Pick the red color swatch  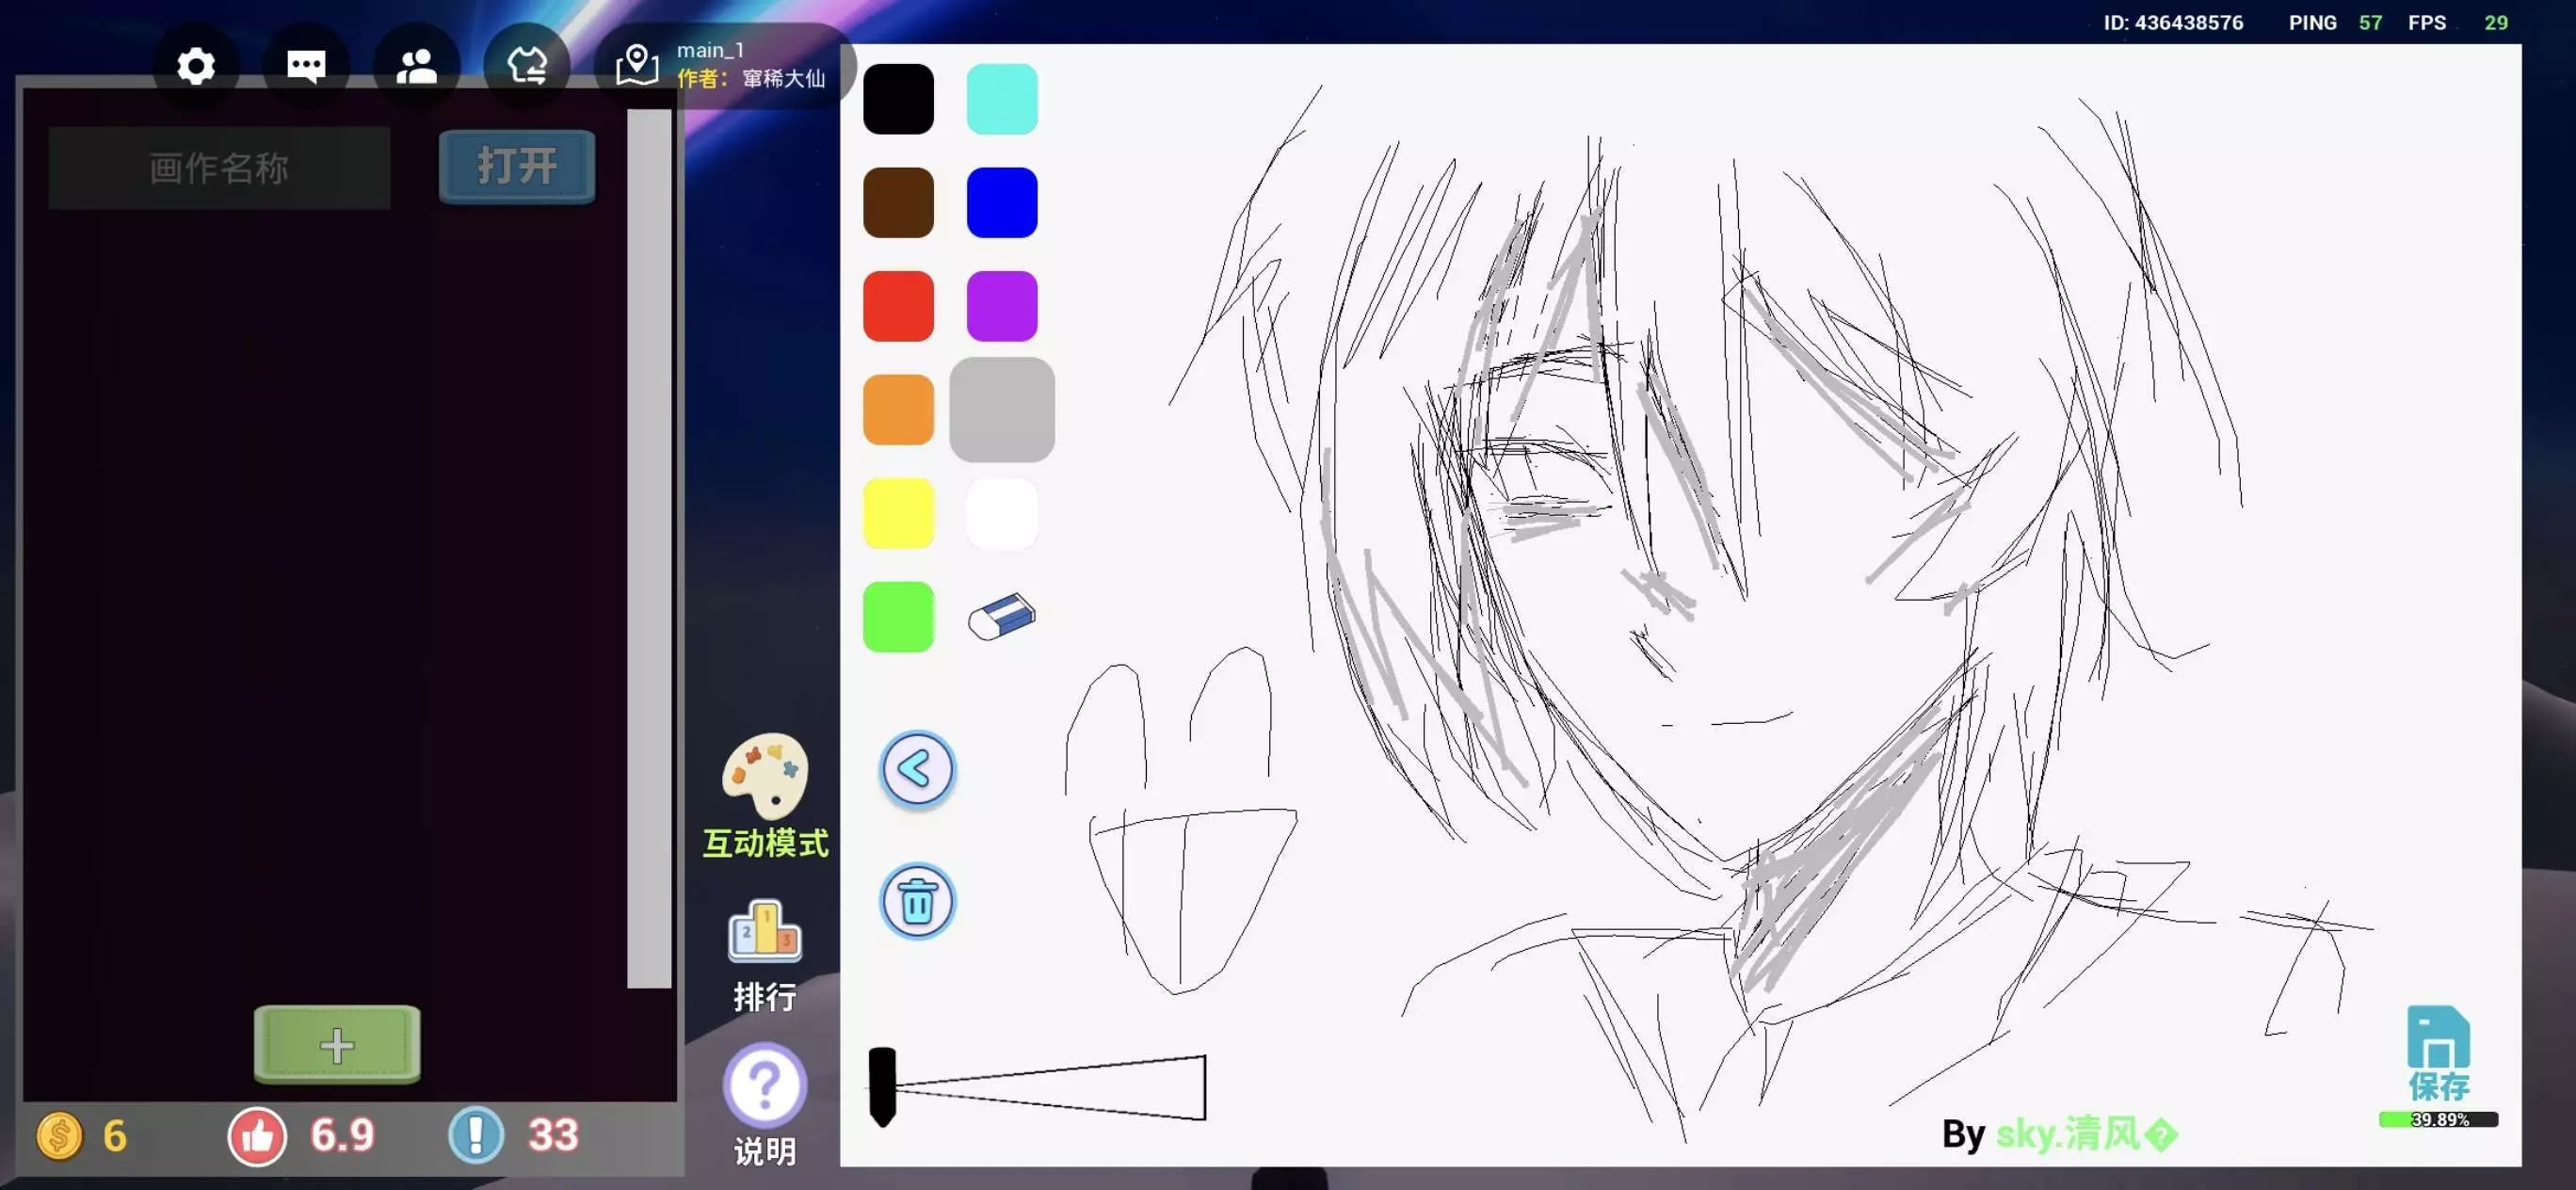pos(898,306)
